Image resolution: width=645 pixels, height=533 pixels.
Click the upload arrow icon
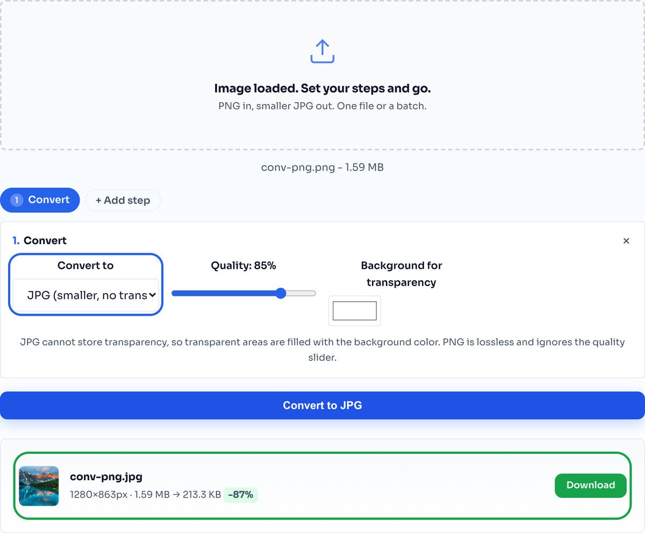pyautogui.click(x=322, y=51)
